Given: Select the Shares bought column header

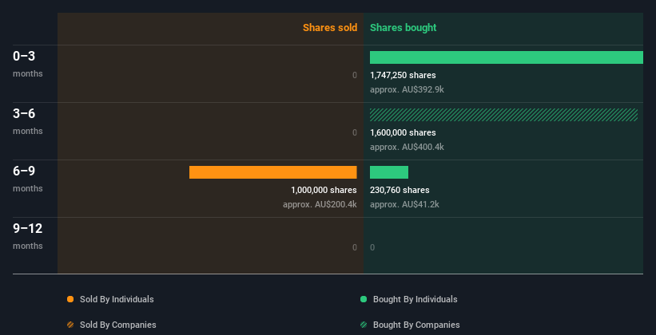Looking at the screenshot, I should [404, 28].
